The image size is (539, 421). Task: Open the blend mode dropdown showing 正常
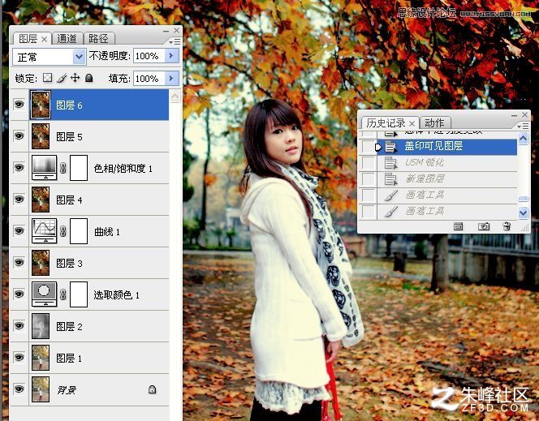(50, 57)
